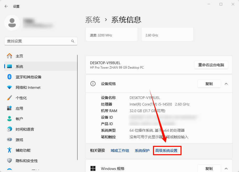Click 系统 in the breadcrumb title
This screenshot has height=172, width=239.
(93, 20)
